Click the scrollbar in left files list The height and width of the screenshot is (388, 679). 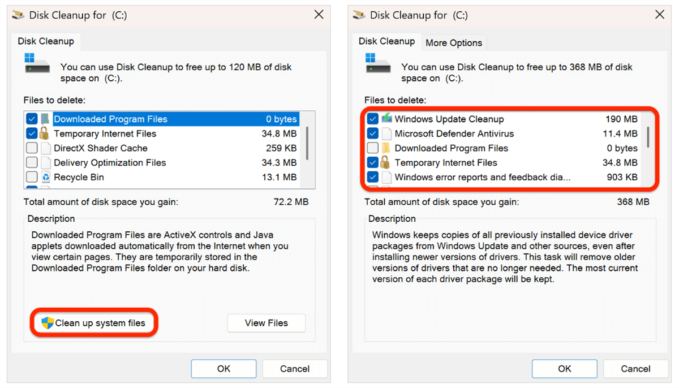coord(307,143)
